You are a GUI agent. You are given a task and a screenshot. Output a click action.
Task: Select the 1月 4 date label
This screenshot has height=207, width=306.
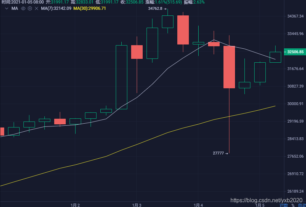198,205
